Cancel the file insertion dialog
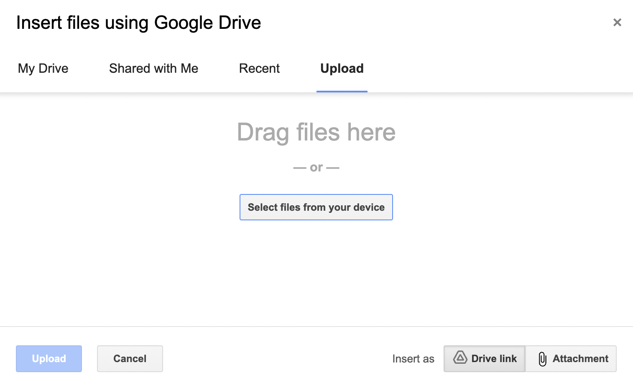 pos(130,359)
